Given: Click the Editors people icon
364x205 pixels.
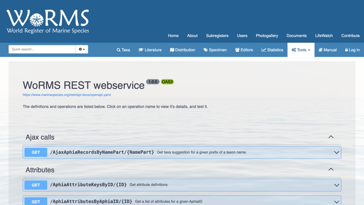Looking at the screenshot, I should pos(237,50).
